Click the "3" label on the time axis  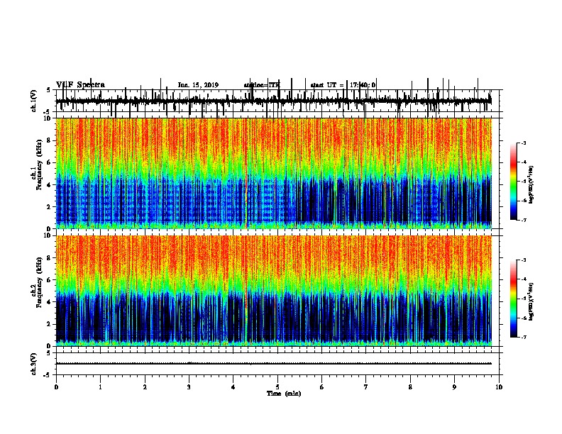tap(189, 387)
